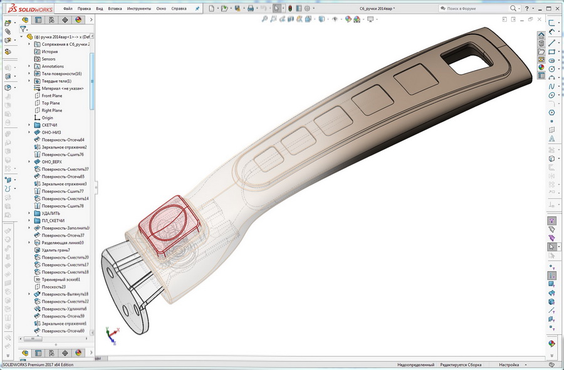564x370 pixels.
Task: Show more manager tabs with chevron arrow
Action: (91, 20)
